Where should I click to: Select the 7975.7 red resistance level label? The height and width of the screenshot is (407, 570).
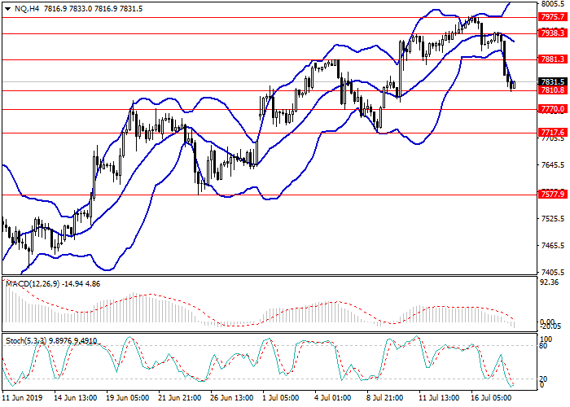552,16
